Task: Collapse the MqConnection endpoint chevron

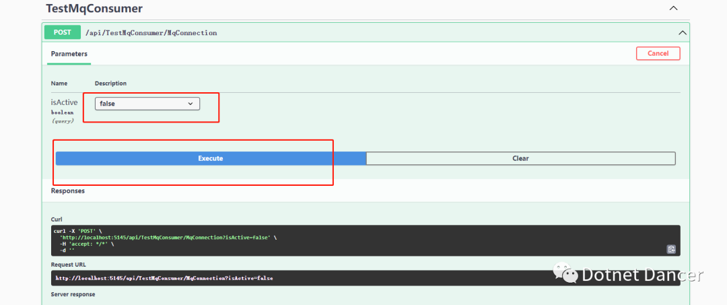Action: (683, 32)
